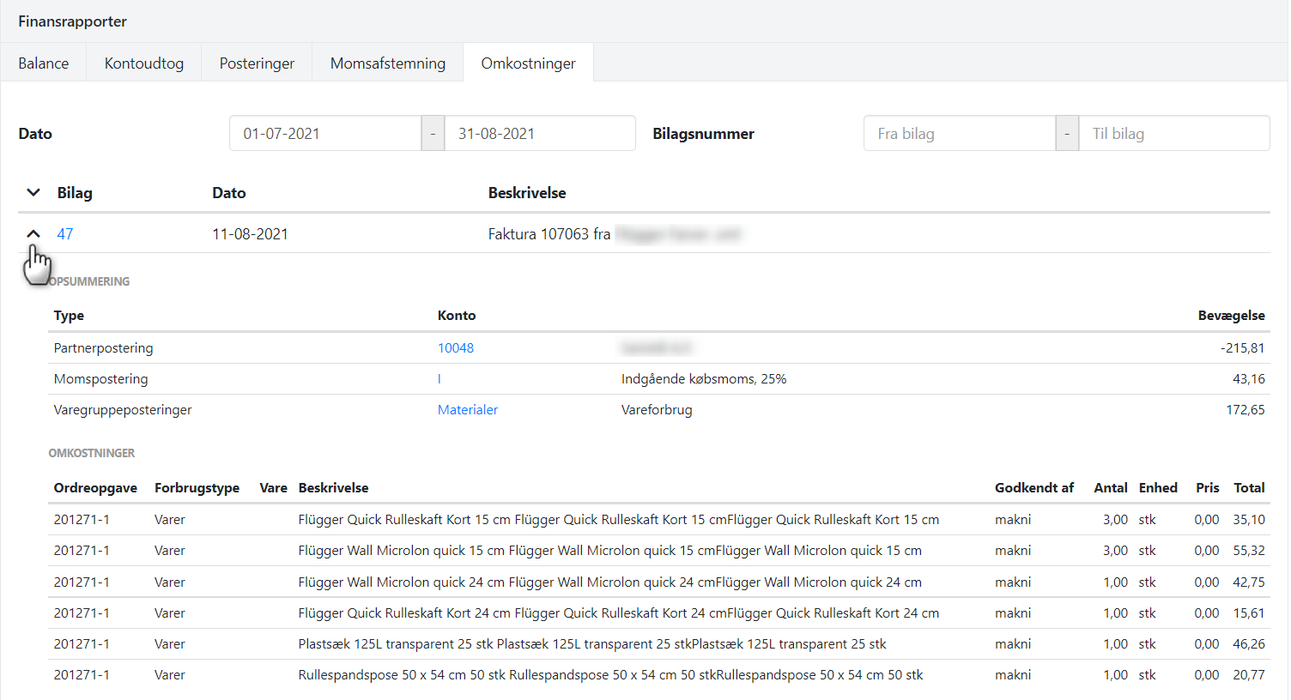Select the Momsafstemning tab
The image size is (1291, 700).
[x=388, y=63]
